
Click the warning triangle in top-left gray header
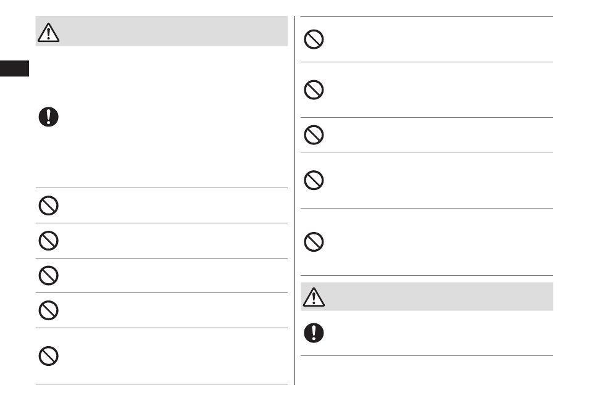click(48, 32)
